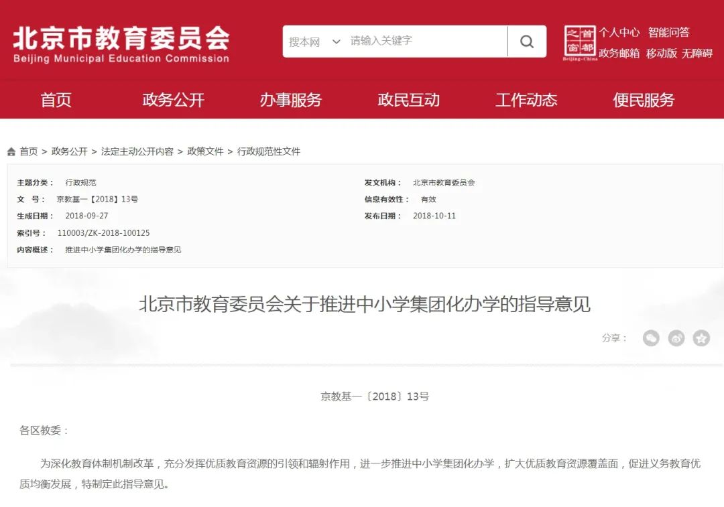Share via the WeChat icon
724x507 pixels.
coord(650,338)
